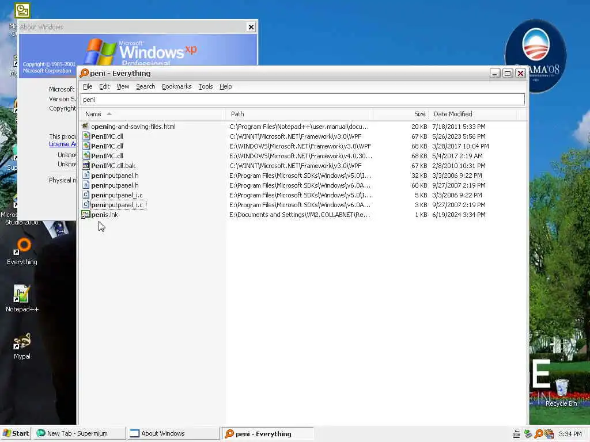Open the Mypal desktop shortcut
Viewport: 590px width, 442px height.
pyautogui.click(x=22, y=346)
